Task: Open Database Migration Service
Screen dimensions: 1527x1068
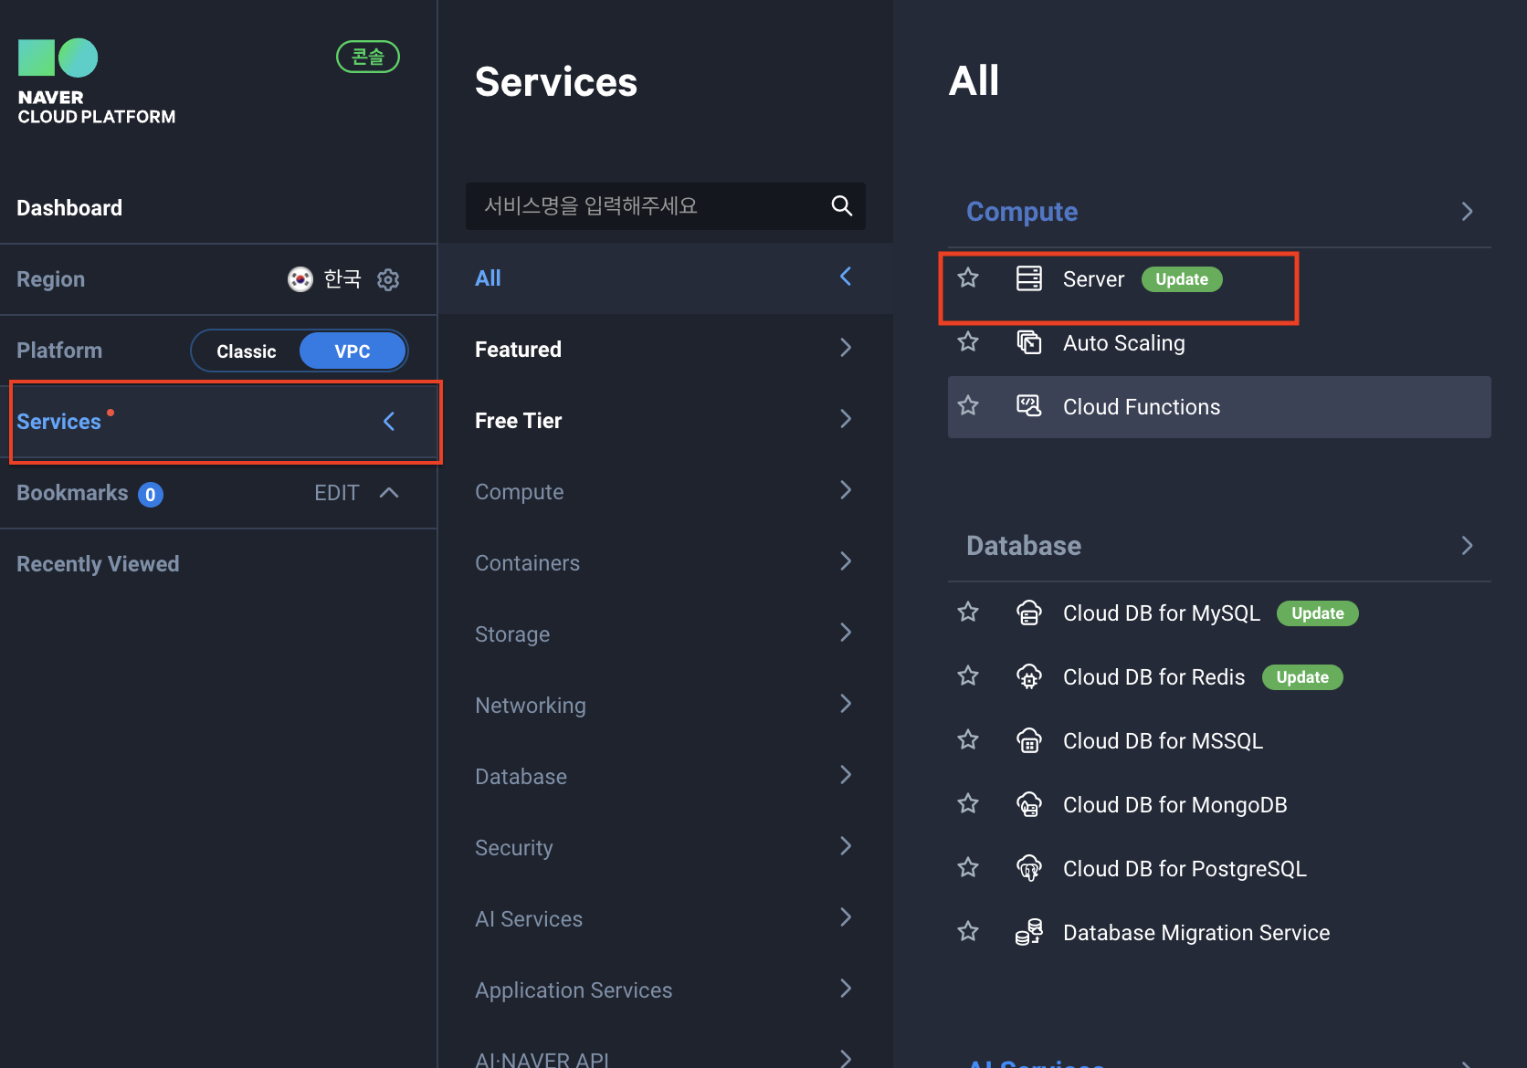Action: coord(1195,933)
